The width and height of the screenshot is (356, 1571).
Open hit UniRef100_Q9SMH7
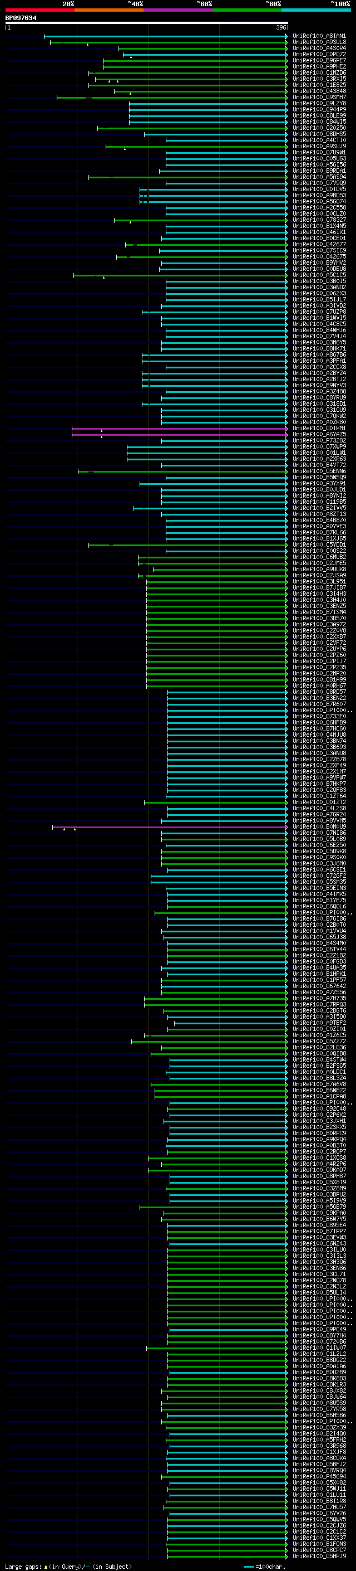[x=319, y=97]
